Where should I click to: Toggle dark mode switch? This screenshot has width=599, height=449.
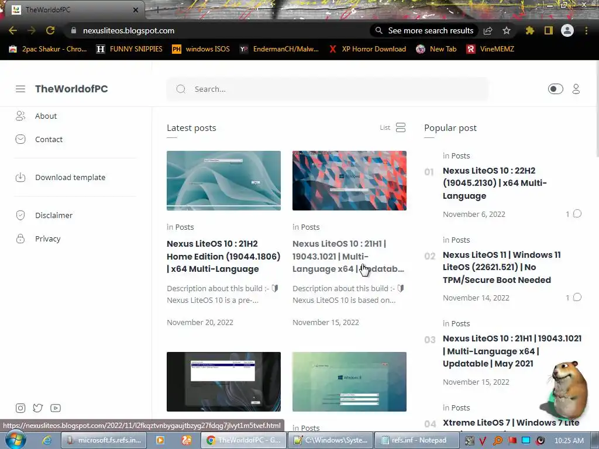click(556, 89)
